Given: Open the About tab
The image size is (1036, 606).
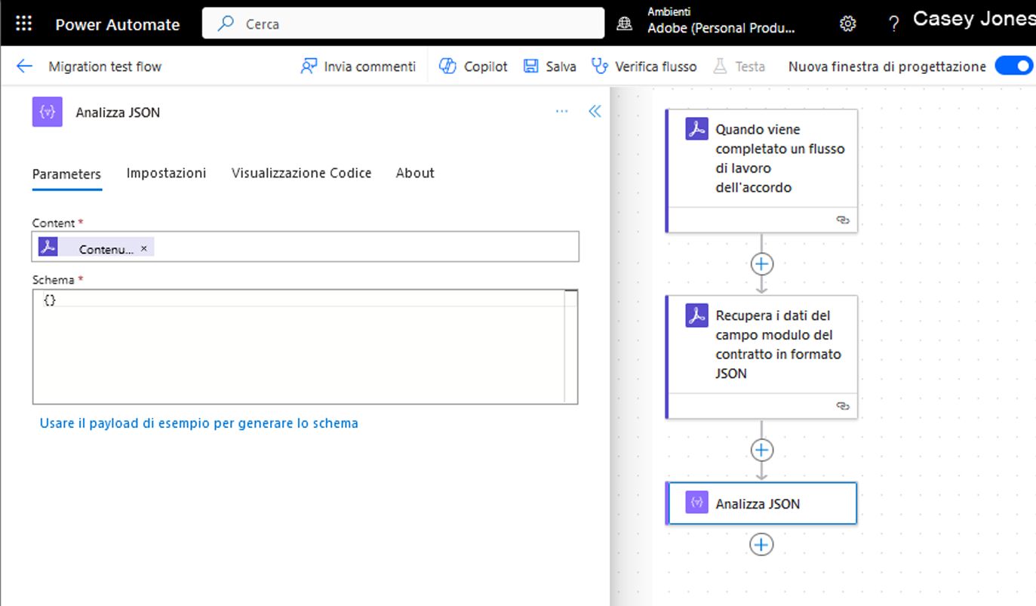Looking at the screenshot, I should click(415, 173).
